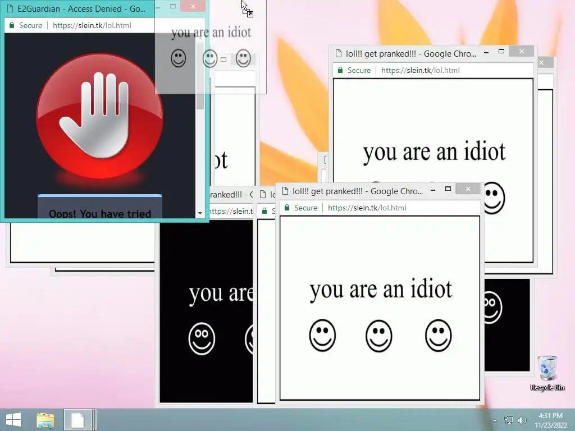Open the Windows Start button
575x431 pixels.
click(13, 420)
